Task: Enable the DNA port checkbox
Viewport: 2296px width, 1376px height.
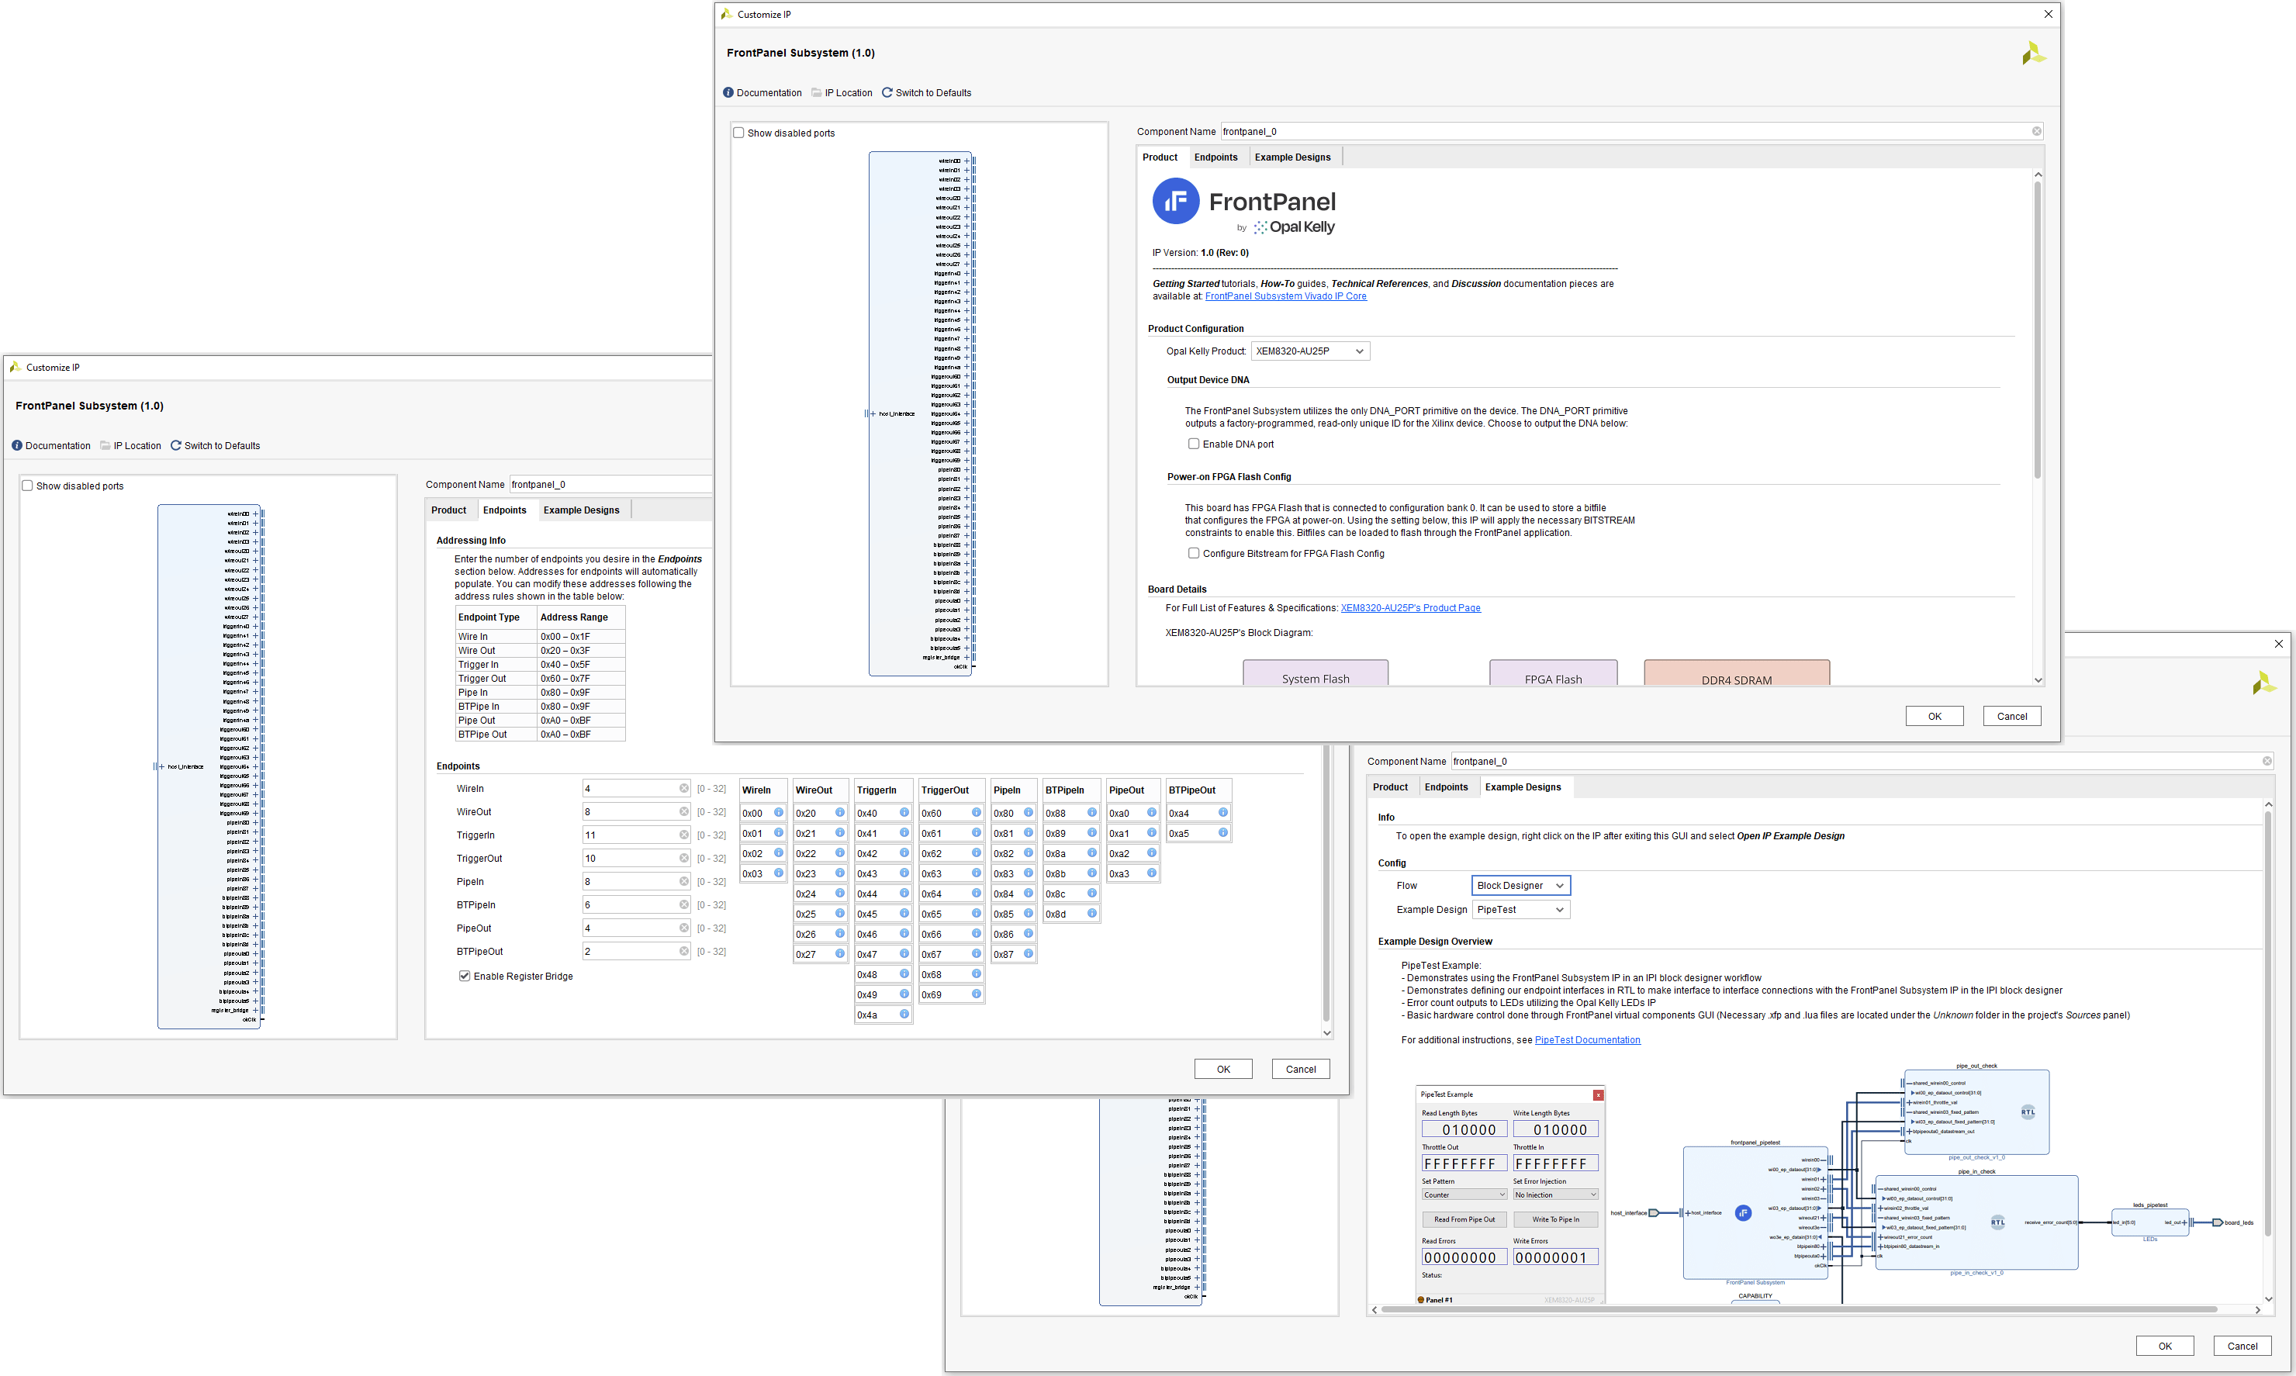Action: [x=1194, y=444]
